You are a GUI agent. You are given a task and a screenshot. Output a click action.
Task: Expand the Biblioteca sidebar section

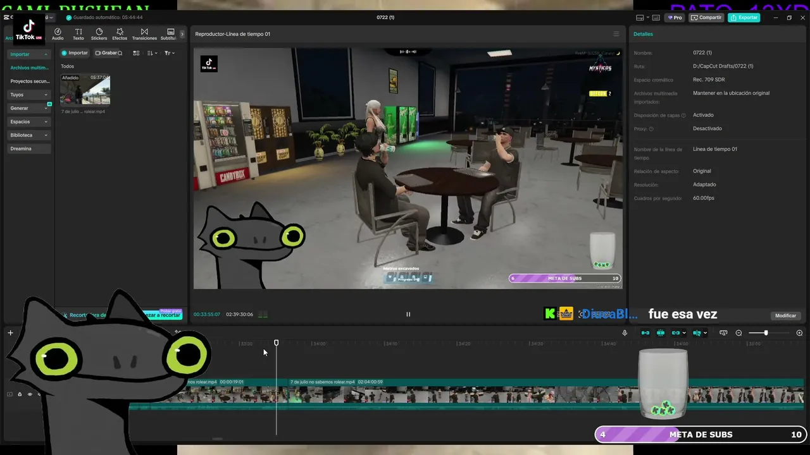(x=29, y=135)
